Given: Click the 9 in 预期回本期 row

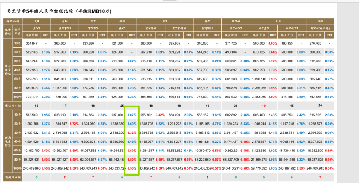Looking at the screenshot, I should pyautogui.click(x=208, y=177).
